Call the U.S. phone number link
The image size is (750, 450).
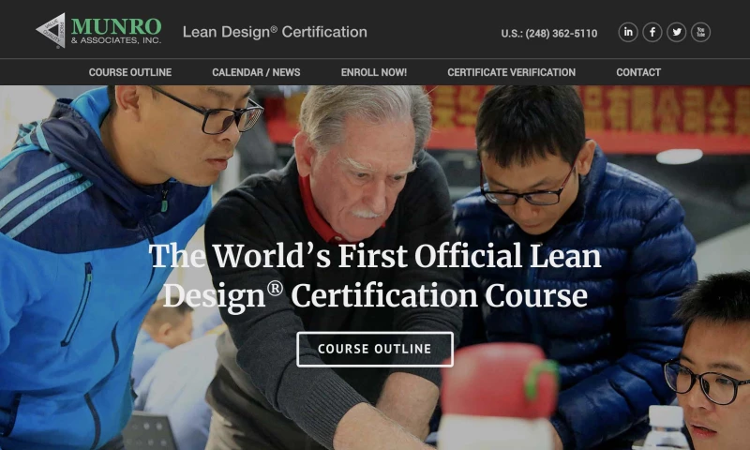549,34
